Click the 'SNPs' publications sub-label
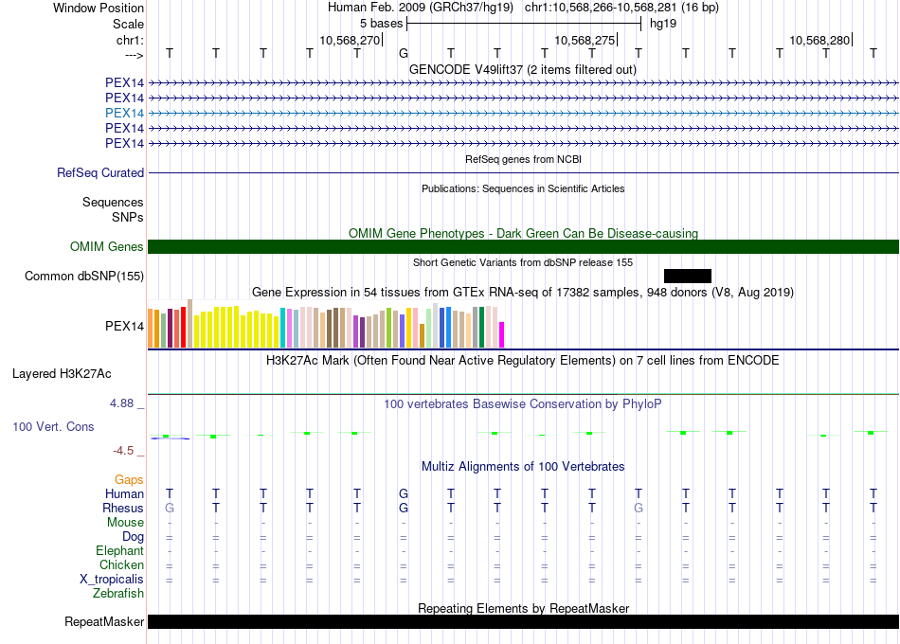Viewport: 900px width, 644px height. click(x=128, y=218)
